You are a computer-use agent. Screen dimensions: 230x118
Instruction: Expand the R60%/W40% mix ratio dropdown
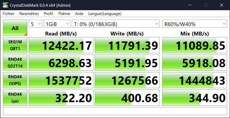194,24
